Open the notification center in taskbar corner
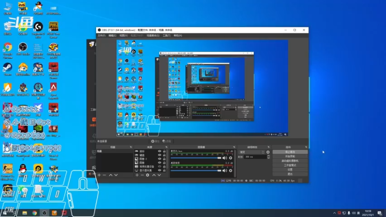The width and height of the screenshot is (386, 217). [x=380, y=213]
